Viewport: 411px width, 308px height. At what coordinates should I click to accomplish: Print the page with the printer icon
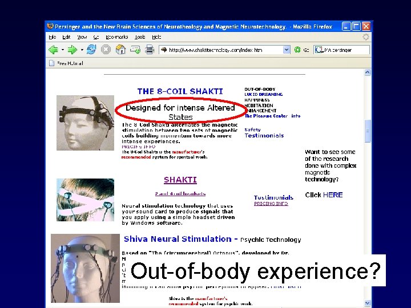click(x=150, y=50)
